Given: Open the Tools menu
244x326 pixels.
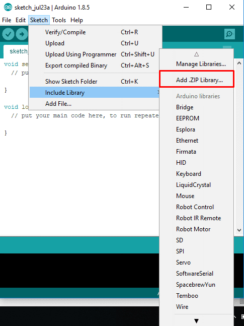Looking at the screenshot, I should 59,20.
